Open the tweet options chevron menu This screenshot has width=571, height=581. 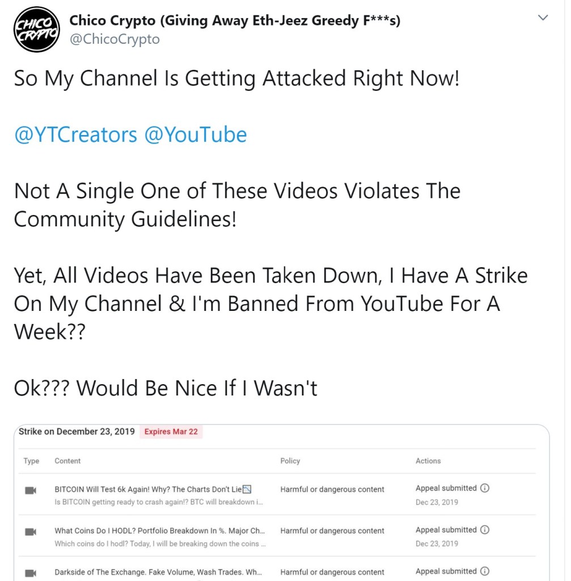(543, 18)
